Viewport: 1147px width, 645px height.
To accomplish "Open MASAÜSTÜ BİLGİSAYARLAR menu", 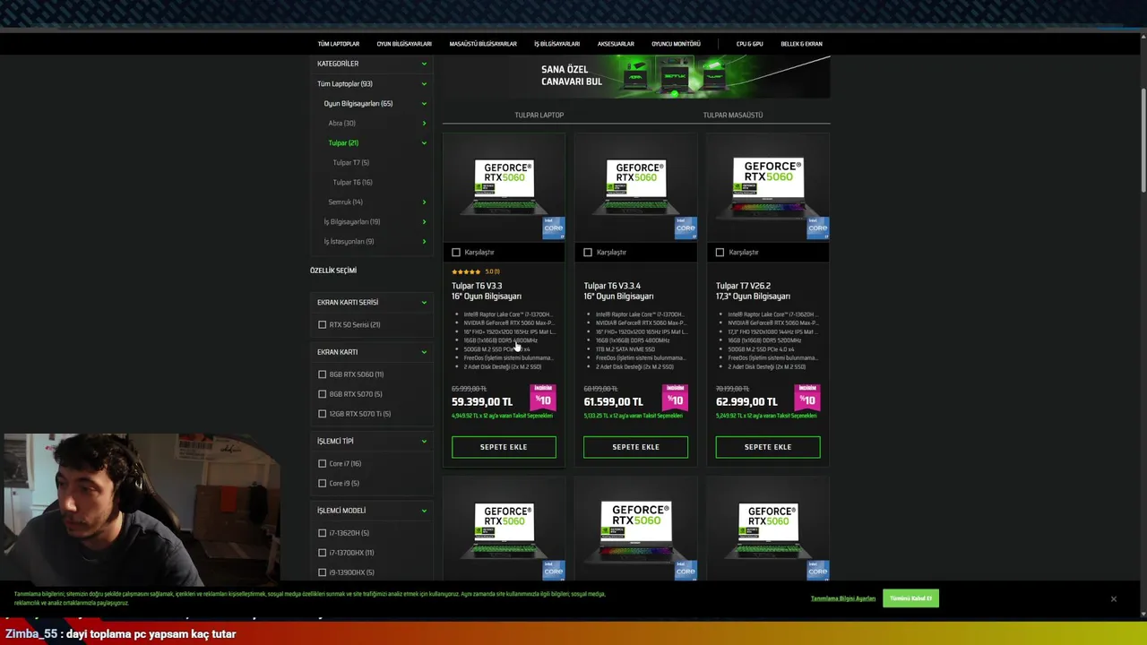I will (483, 44).
